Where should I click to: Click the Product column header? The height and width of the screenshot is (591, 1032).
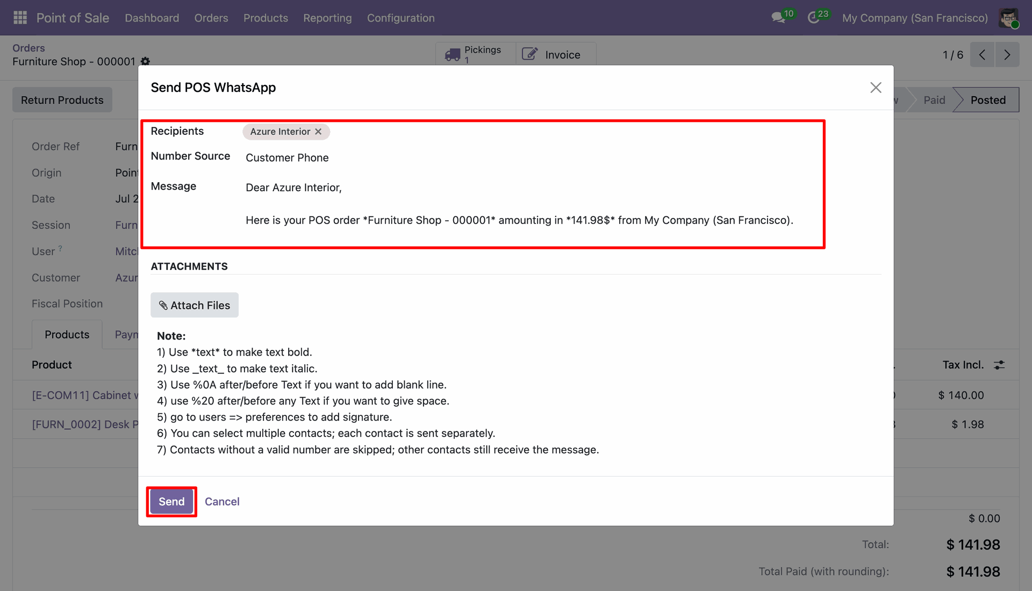(52, 365)
